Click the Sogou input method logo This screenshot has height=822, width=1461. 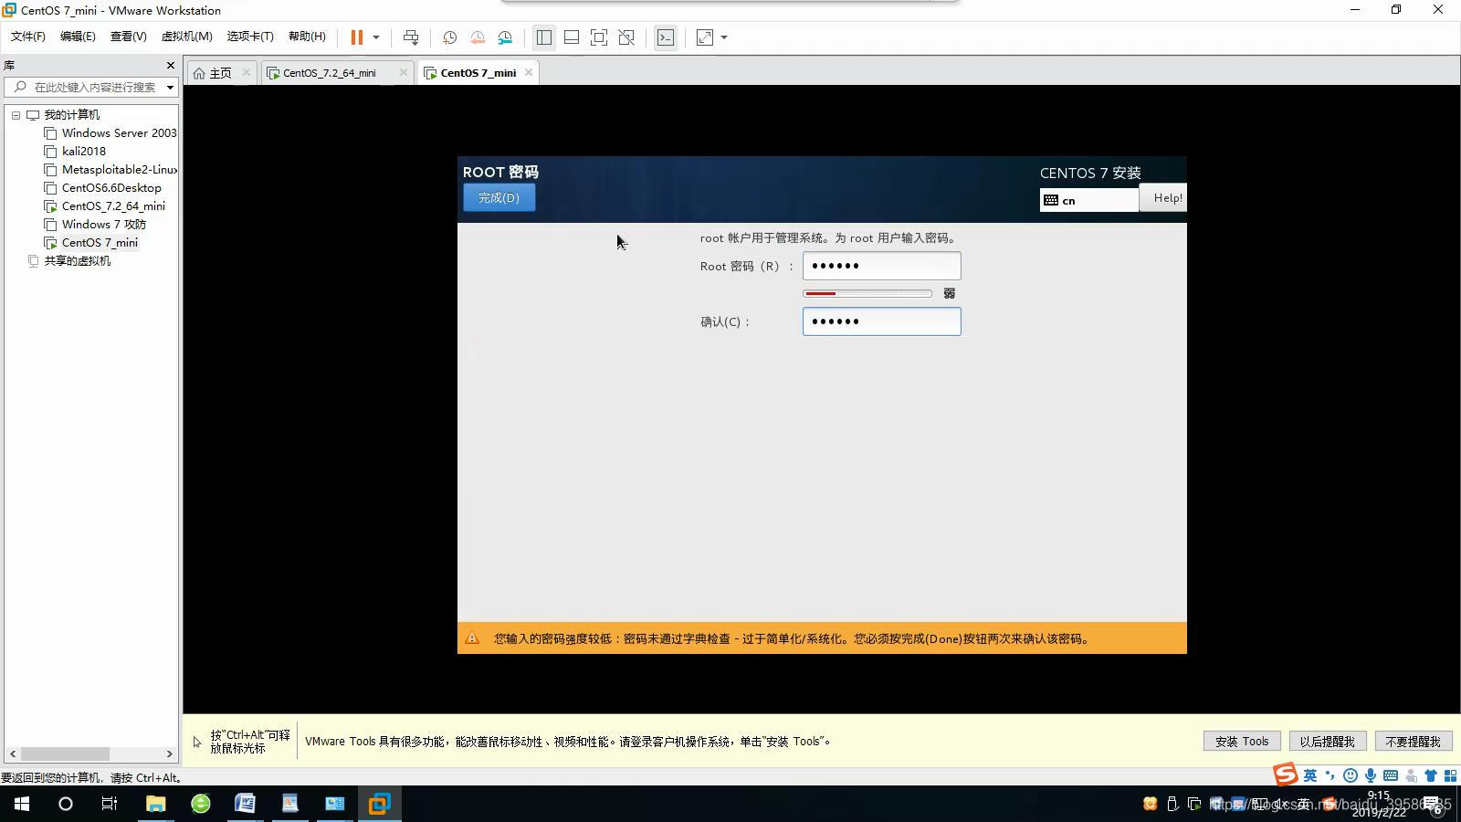pos(1286,775)
